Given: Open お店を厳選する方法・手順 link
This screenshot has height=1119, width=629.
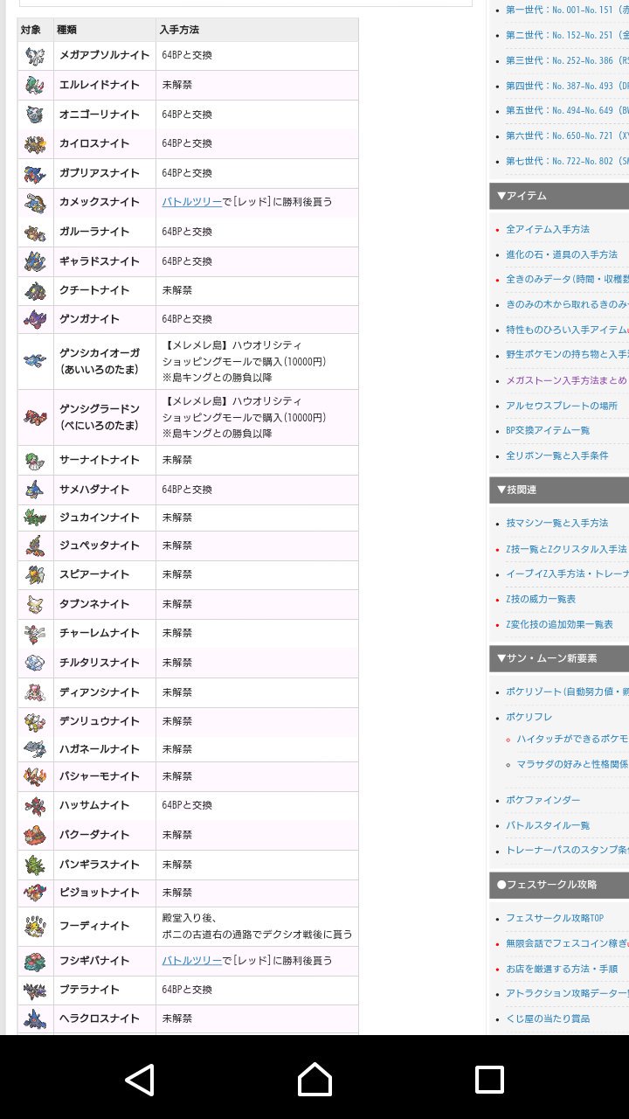Looking at the screenshot, I should click(562, 969).
